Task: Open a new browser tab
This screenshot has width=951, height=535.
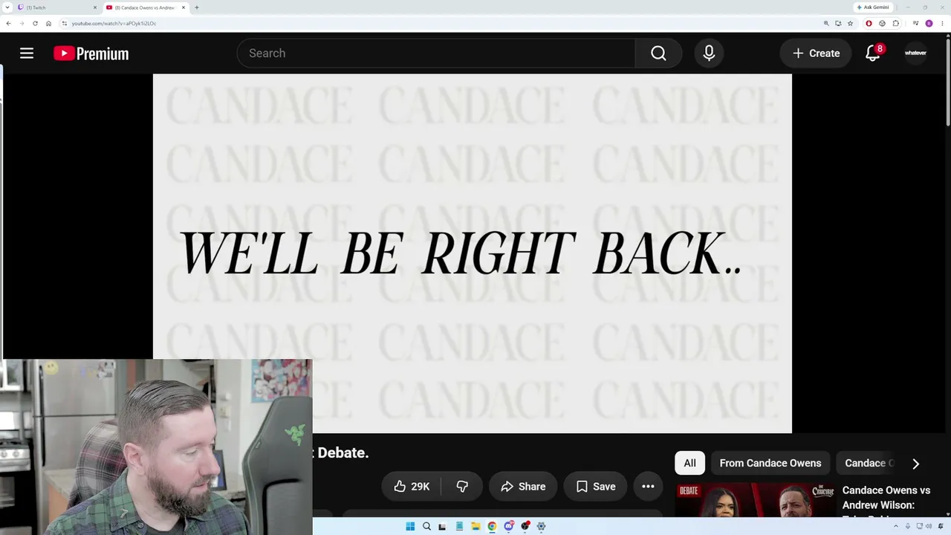Action: (196, 7)
